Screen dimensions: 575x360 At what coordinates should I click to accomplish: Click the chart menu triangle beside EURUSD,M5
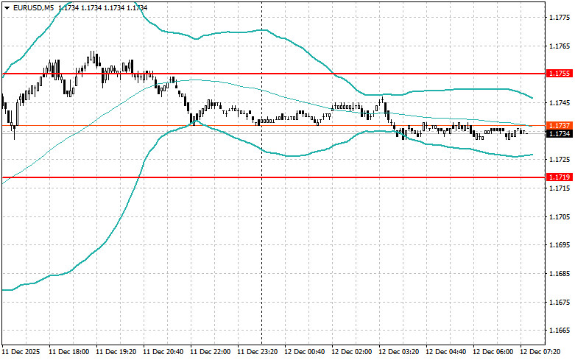[7, 7]
